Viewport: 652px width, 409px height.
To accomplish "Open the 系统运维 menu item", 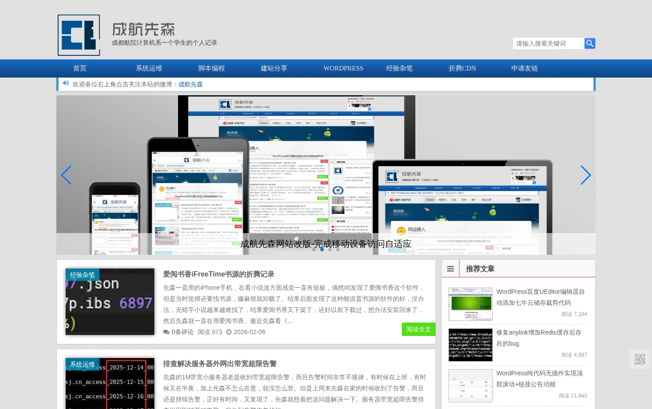I will click(x=149, y=68).
